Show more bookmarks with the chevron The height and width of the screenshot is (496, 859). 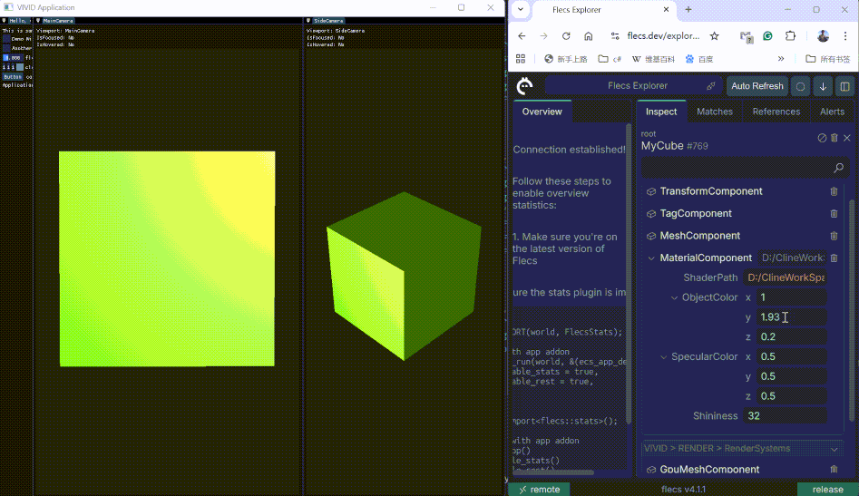[781, 59]
